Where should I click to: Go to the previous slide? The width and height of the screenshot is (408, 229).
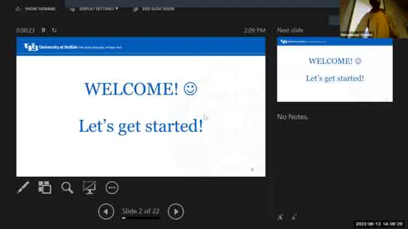click(106, 211)
